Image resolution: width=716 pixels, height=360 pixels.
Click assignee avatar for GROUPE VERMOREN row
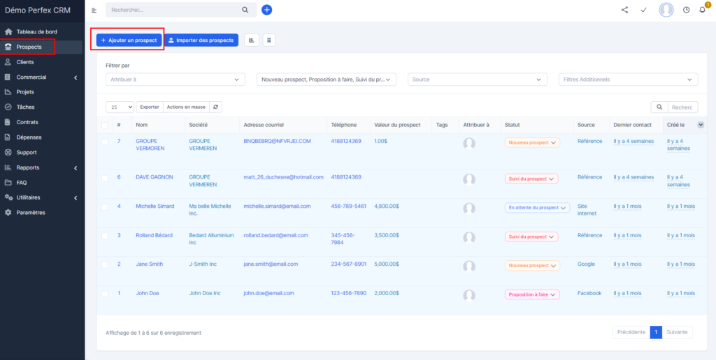469,144
